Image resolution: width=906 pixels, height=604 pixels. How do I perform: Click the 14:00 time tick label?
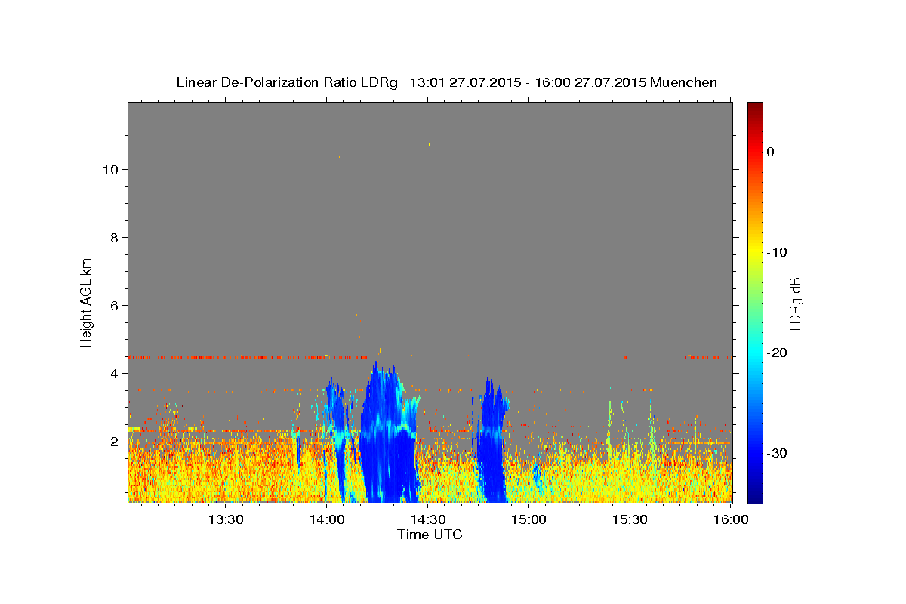click(326, 520)
